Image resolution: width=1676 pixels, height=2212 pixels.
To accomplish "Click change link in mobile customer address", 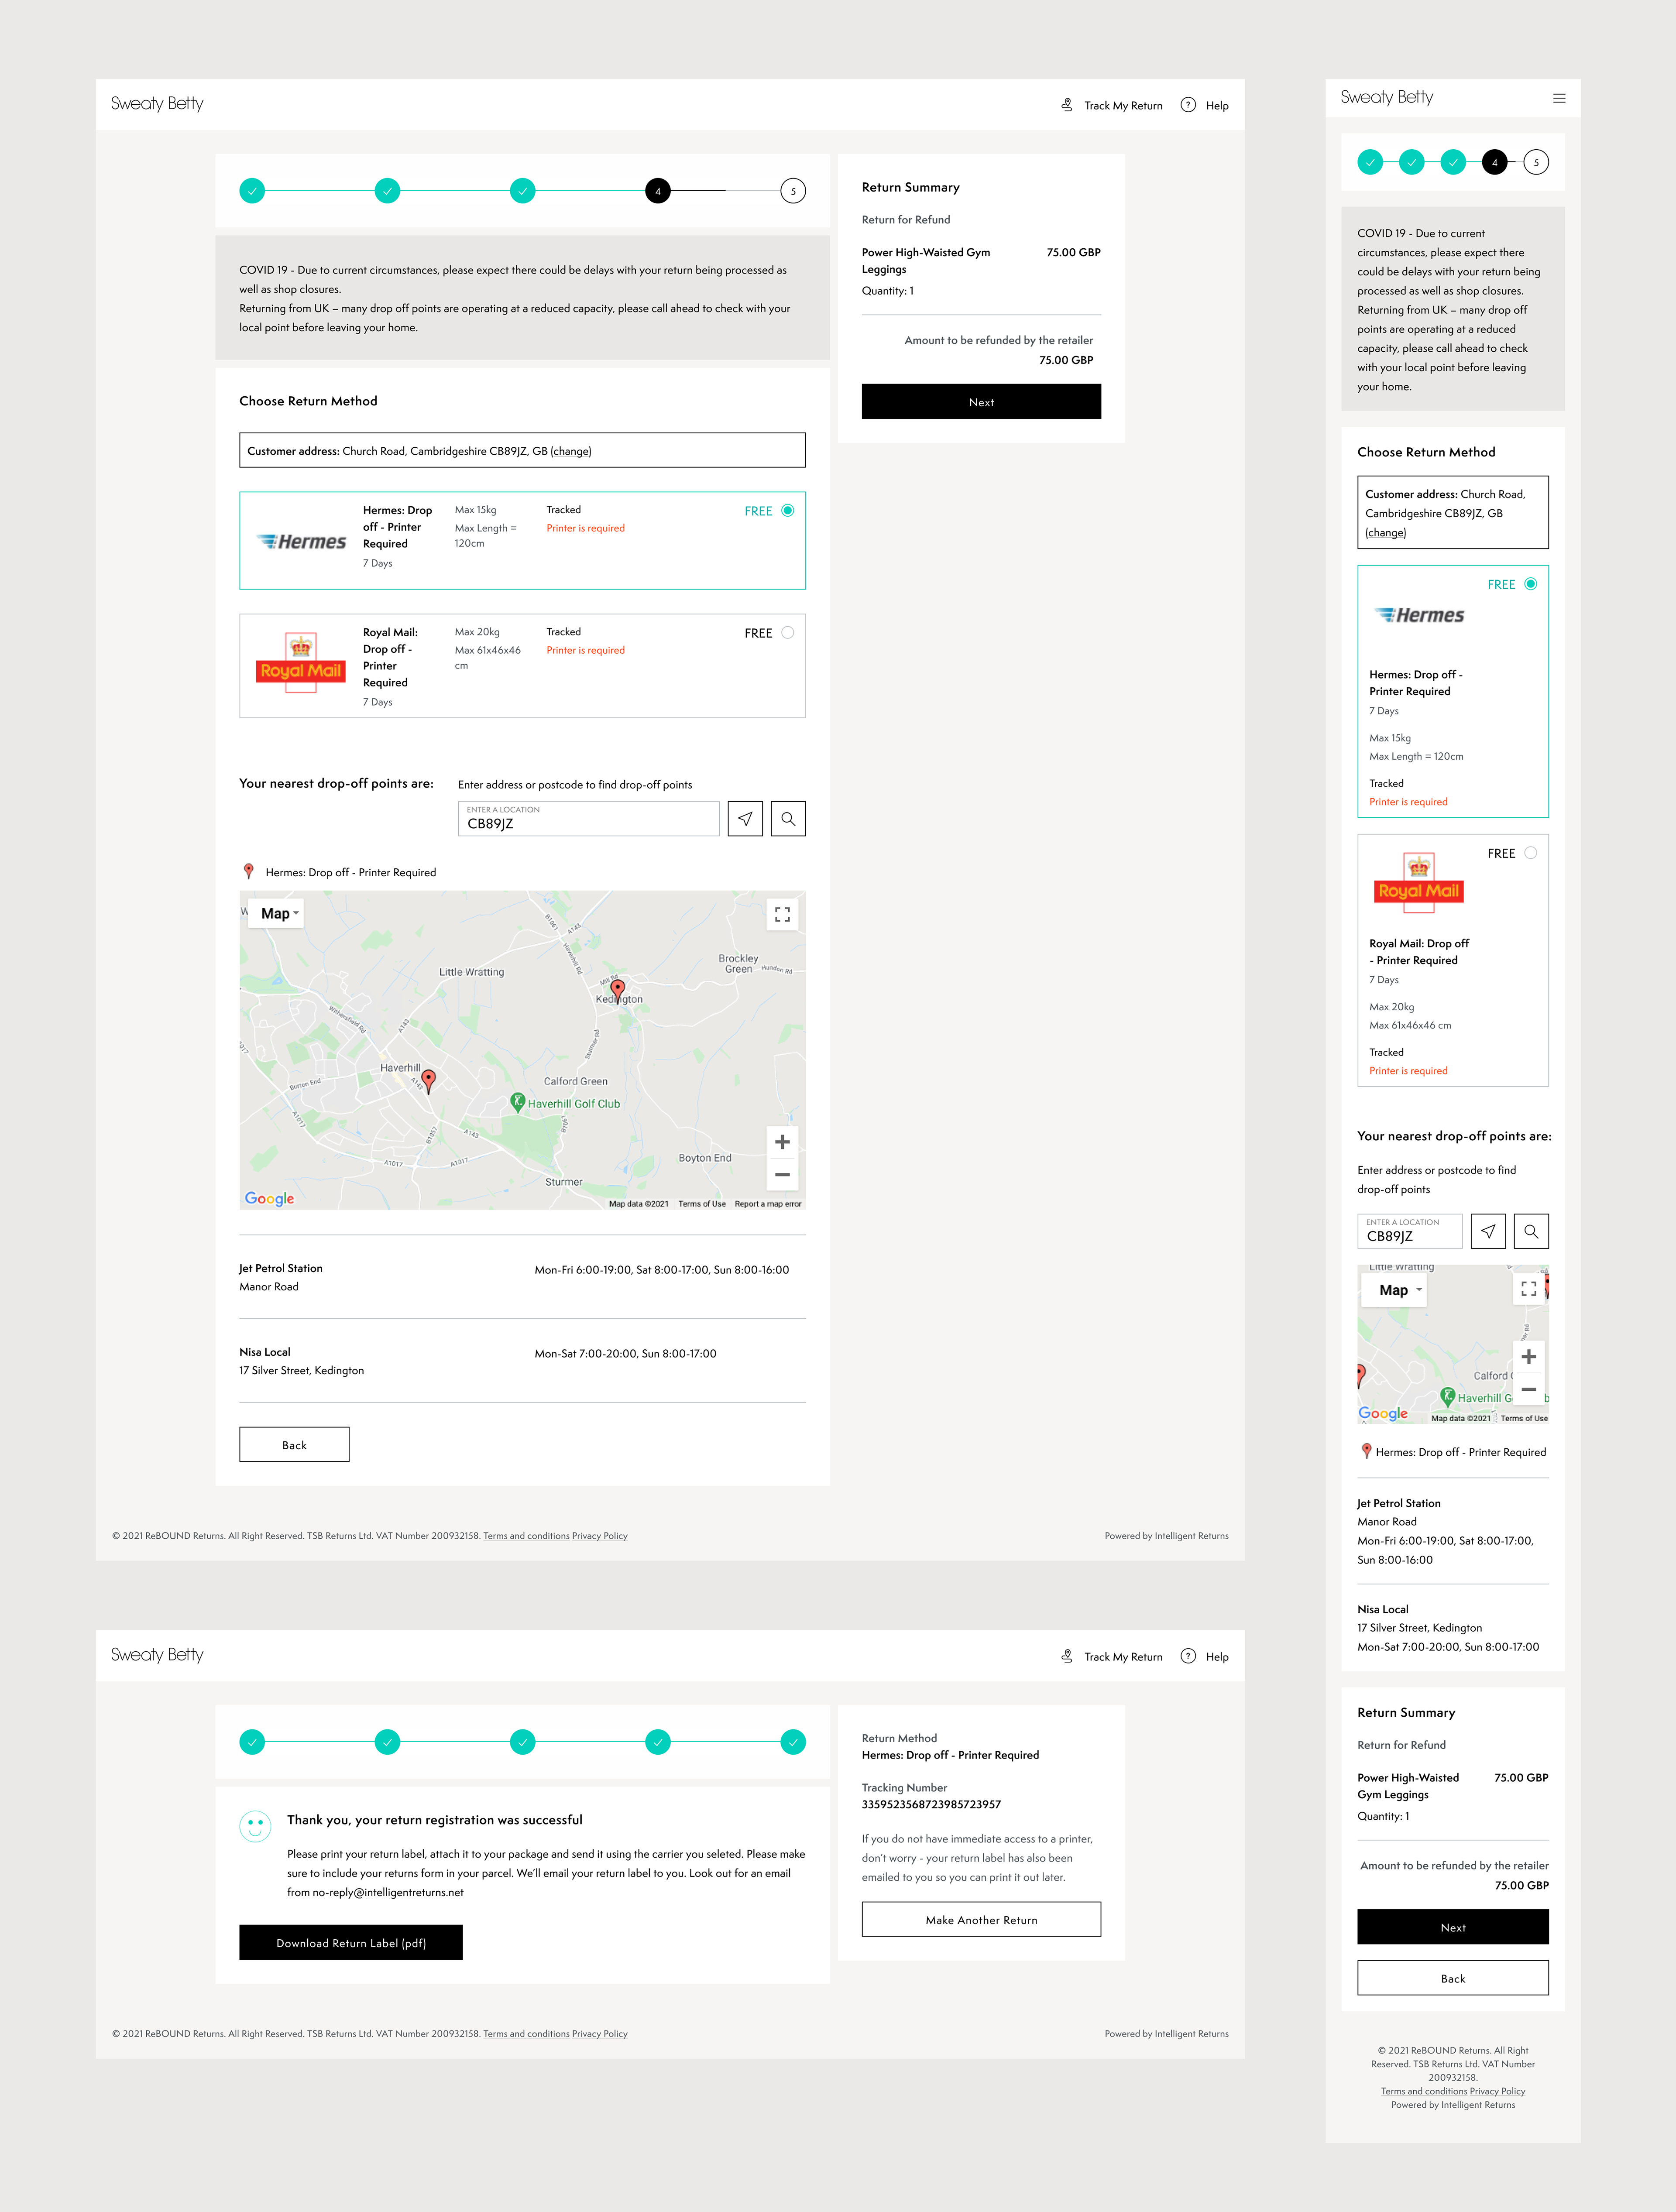I will 1386,533.
